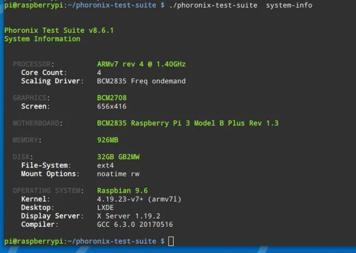Click the X Server 1.19.2 display server value
356x253 pixels.
128,216
